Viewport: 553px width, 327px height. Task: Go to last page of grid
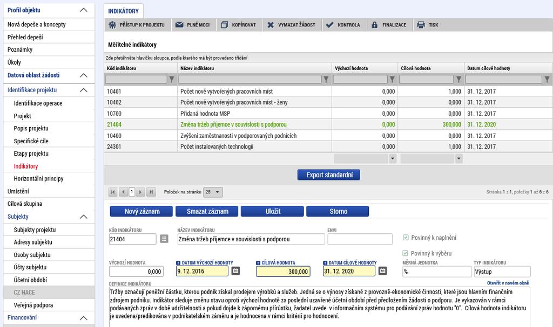pos(151,192)
